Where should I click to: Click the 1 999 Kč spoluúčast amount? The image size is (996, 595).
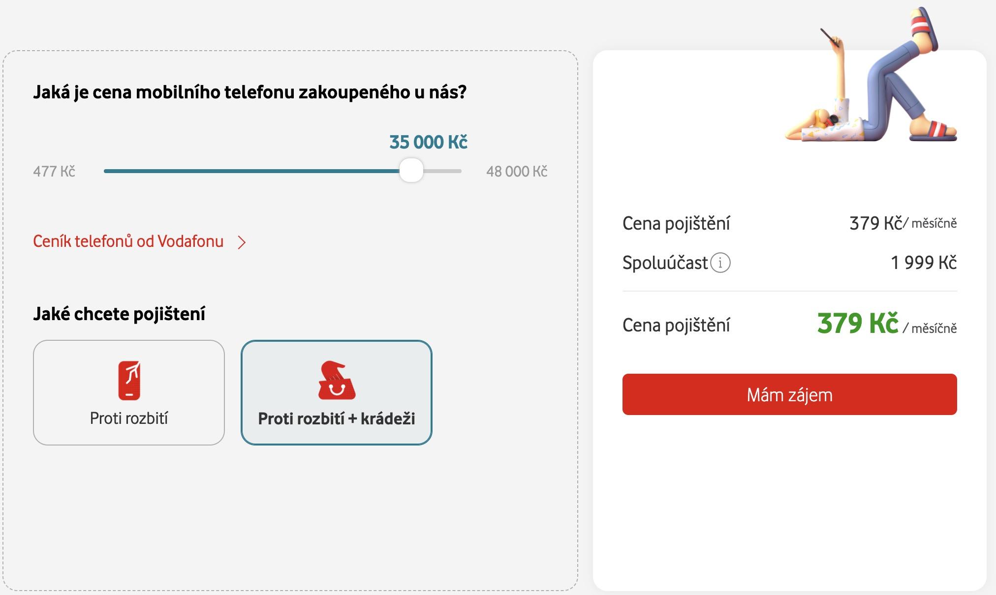[924, 263]
